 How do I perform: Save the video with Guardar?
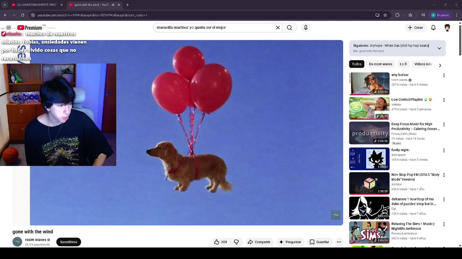319,242
